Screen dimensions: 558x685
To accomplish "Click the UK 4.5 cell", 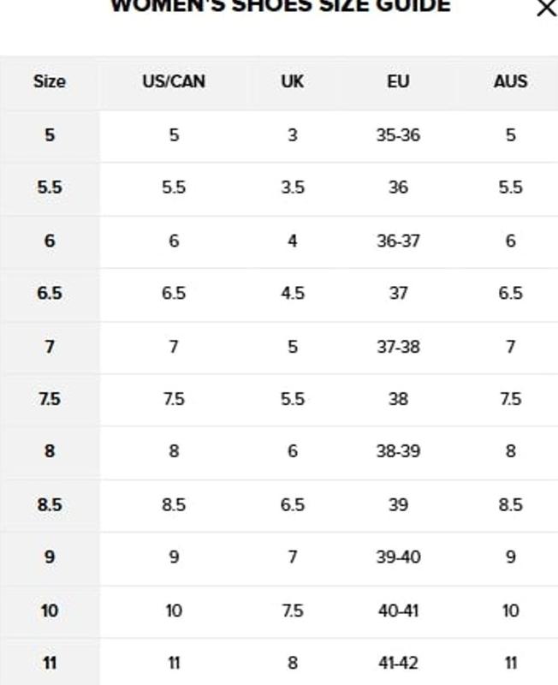I will click(x=292, y=294).
